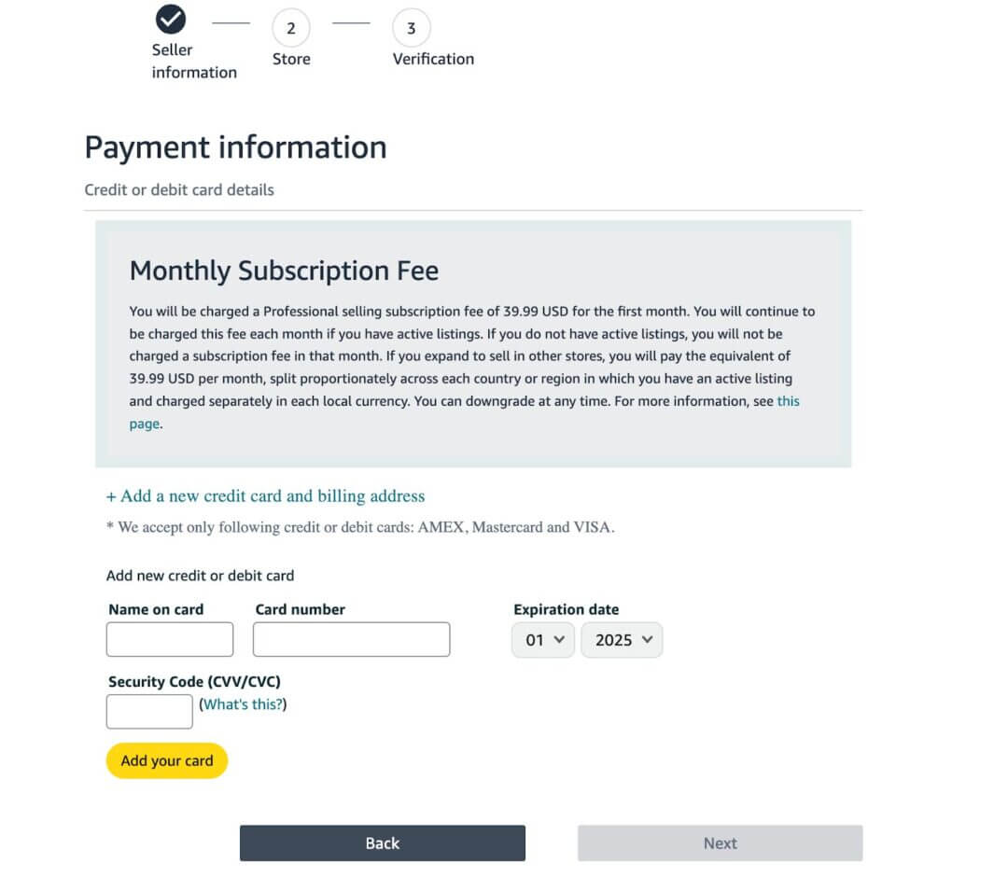Click inside the Card number field
The height and width of the screenshot is (877, 1008).
tap(351, 639)
